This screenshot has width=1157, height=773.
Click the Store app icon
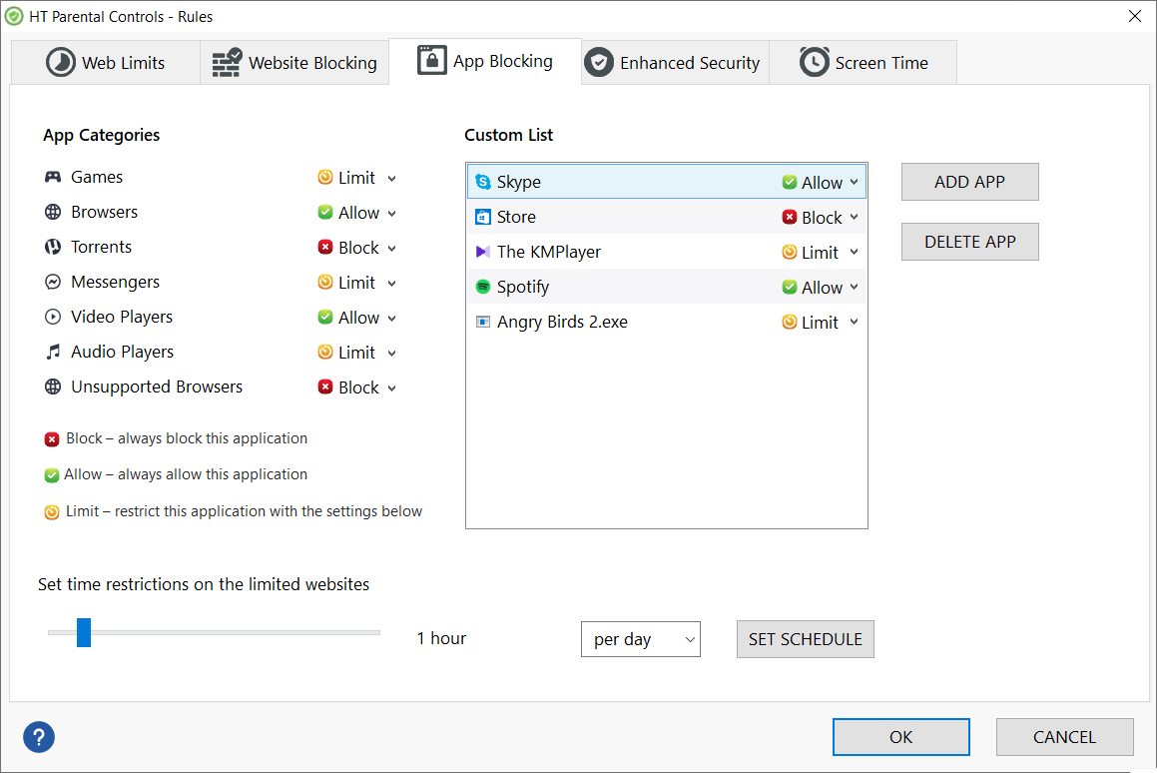coord(483,217)
